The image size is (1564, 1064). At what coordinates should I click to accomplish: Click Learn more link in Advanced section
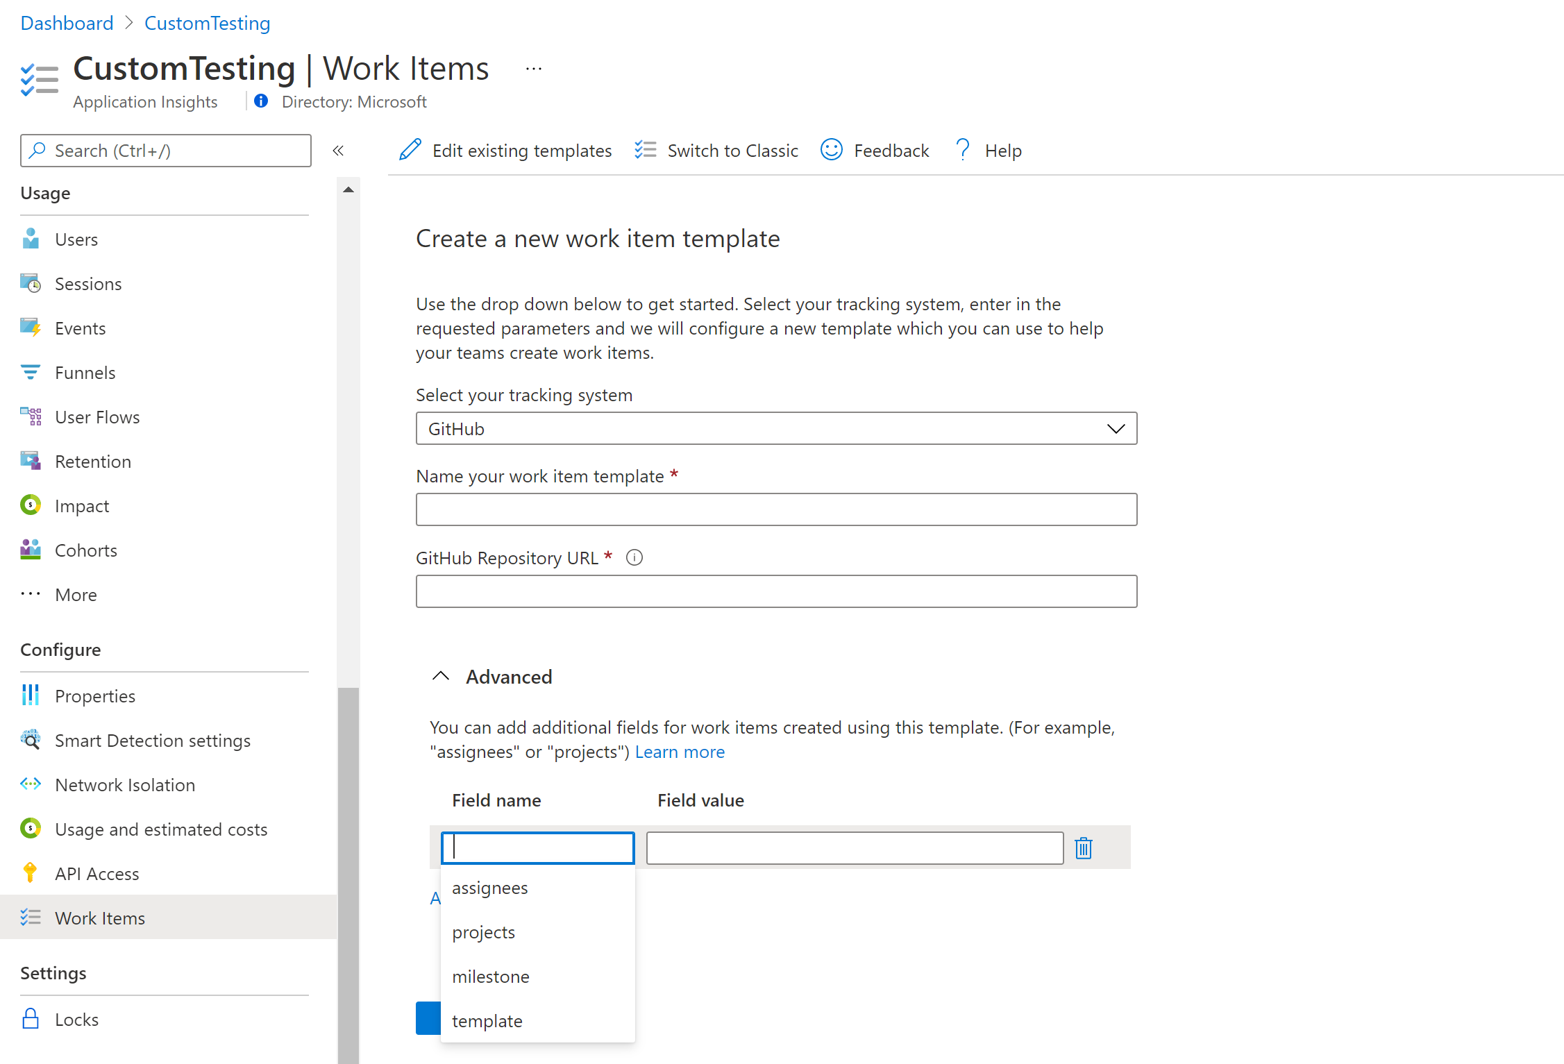[x=680, y=750]
